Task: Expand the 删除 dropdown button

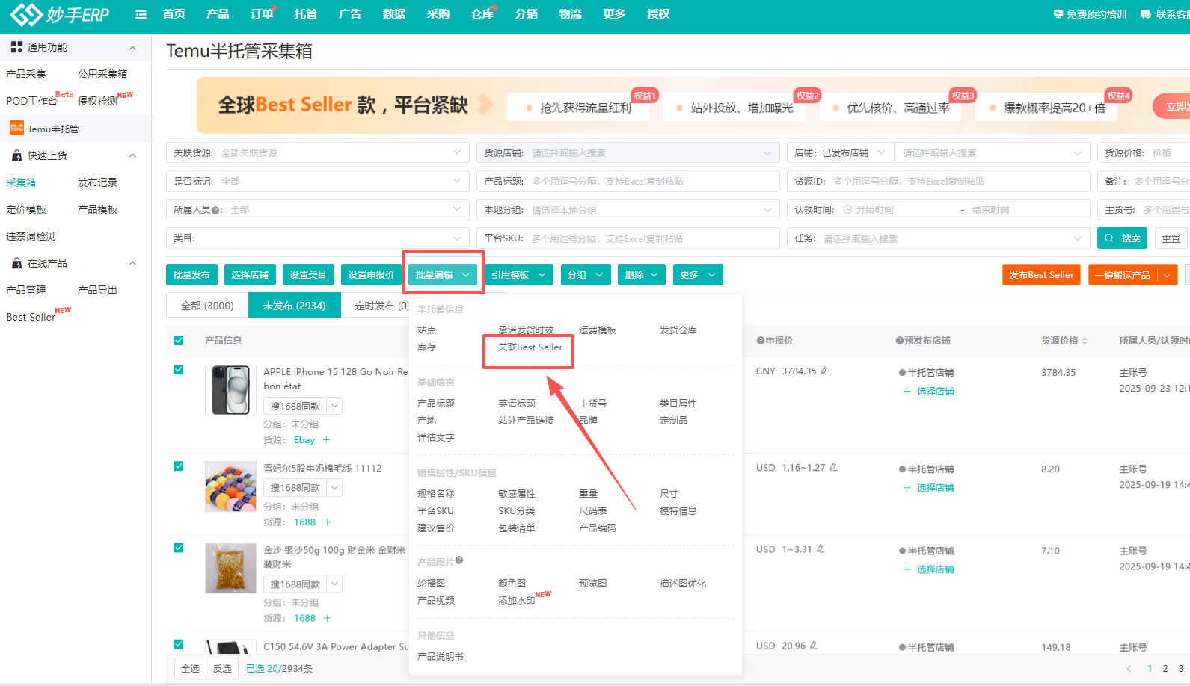Action: 642,275
